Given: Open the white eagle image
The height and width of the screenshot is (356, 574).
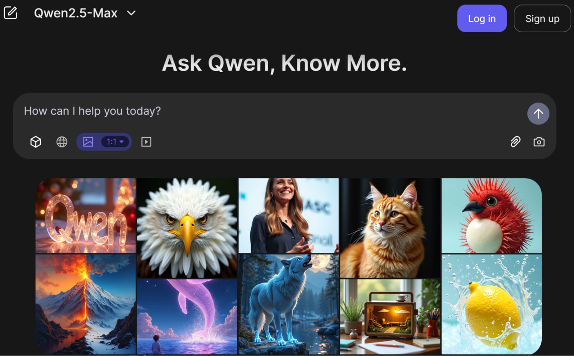Looking at the screenshot, I should click(x=187, y=227).
